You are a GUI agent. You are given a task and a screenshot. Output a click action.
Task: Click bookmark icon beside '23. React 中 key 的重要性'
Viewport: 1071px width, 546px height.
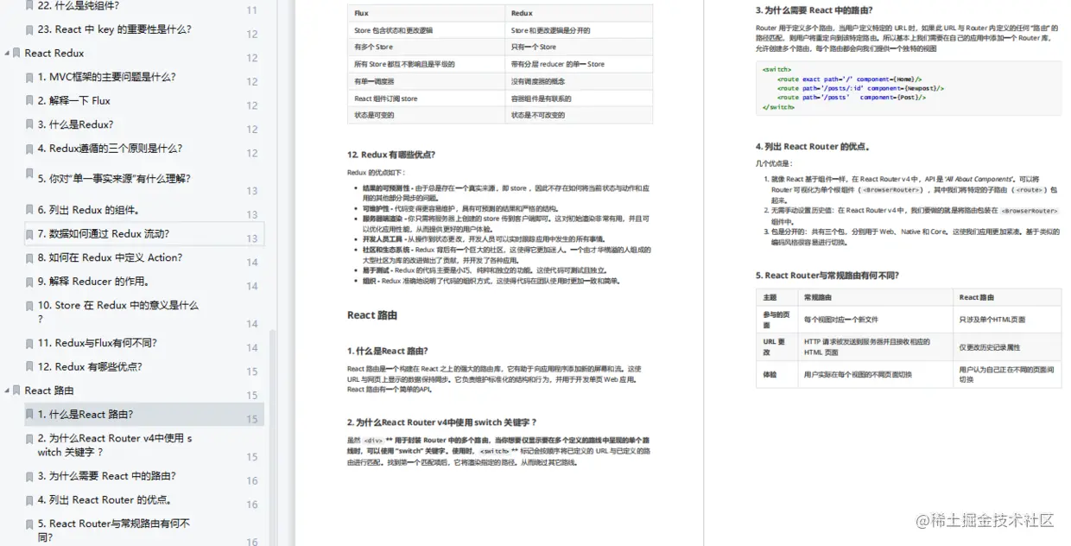[30, 29]
